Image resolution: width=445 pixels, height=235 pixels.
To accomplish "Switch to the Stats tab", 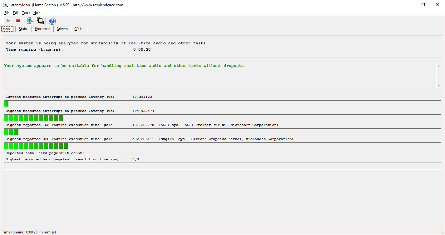I will click(23, 29).
